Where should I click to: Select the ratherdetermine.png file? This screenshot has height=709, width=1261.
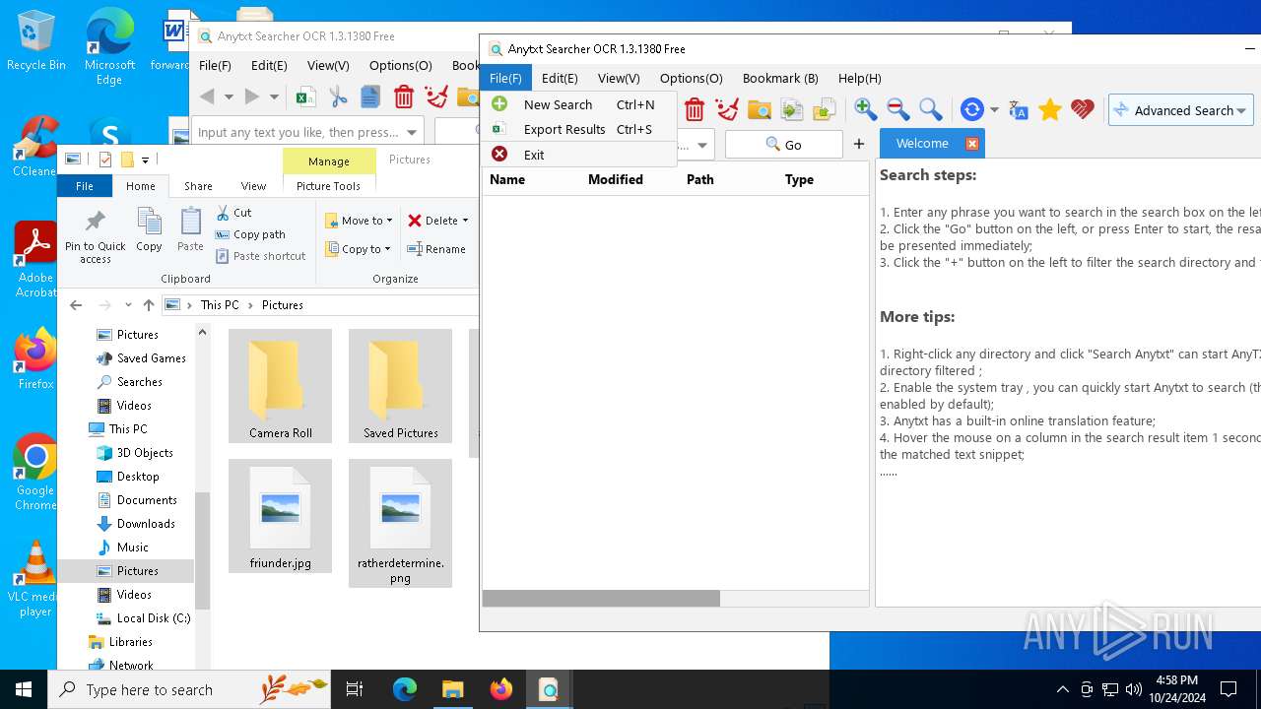click(x=400, y=523)
